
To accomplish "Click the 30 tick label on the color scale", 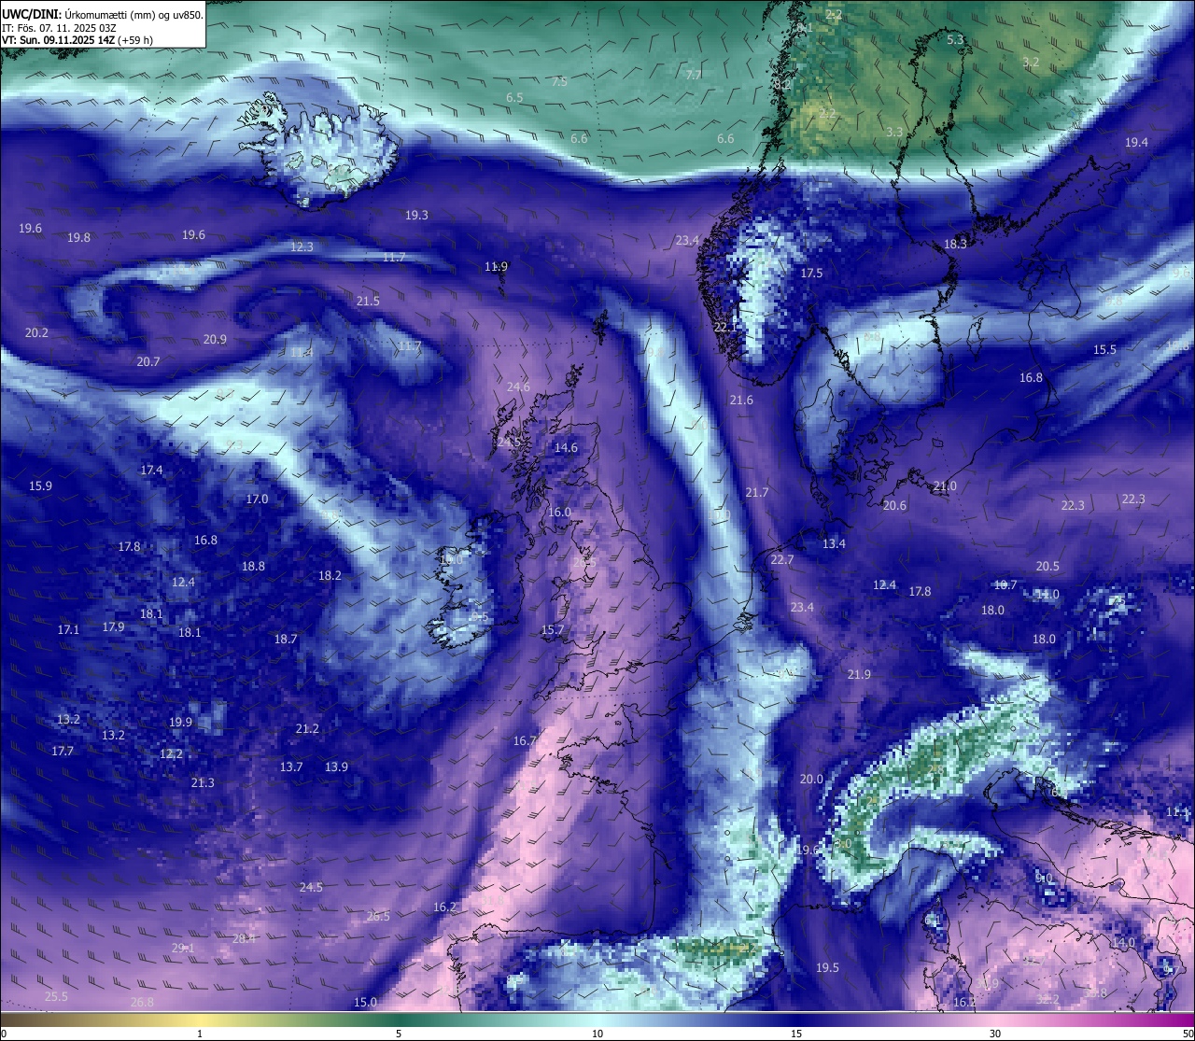I will (x=995, y=1033).
